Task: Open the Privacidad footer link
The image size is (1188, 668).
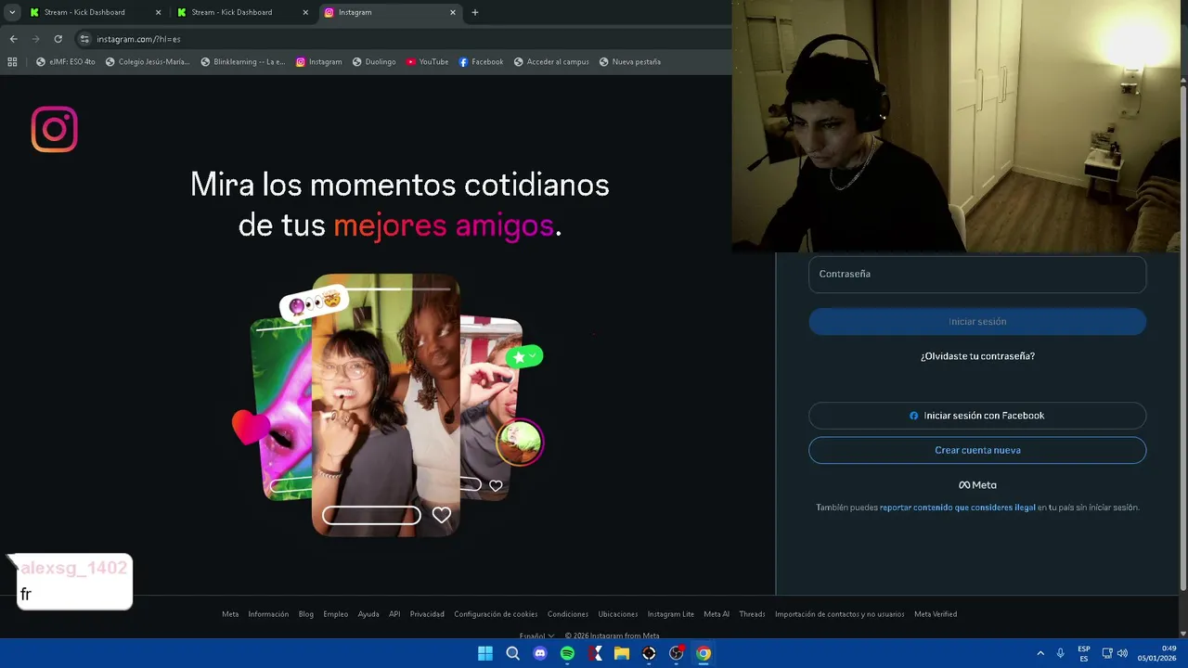Action: [427, 614]
